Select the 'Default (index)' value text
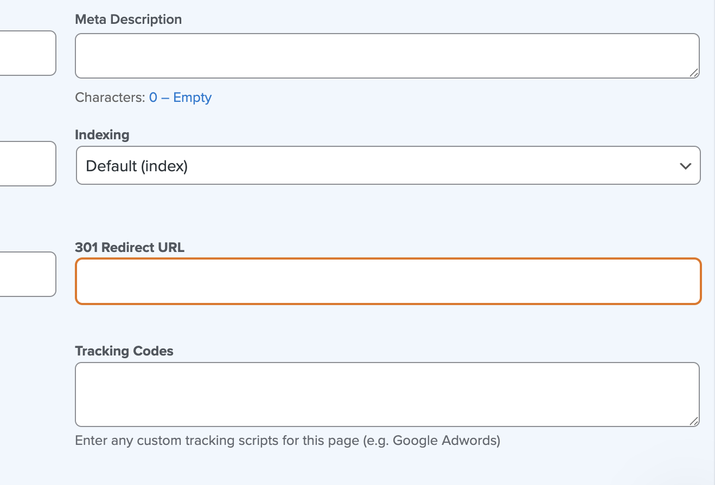The image size is (715, 485). coord(137,166)
